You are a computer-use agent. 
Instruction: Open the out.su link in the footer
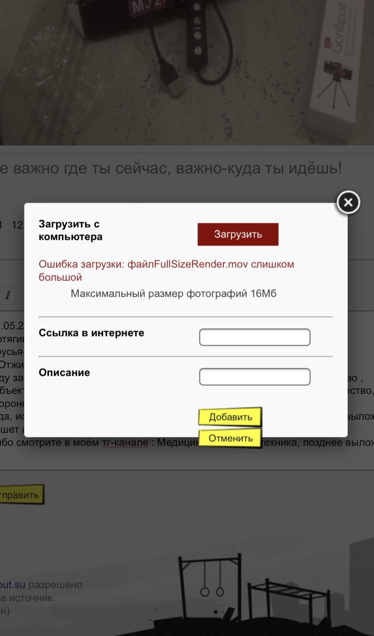click(14, 585)
